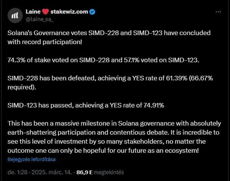
Task: Click the '66.67% required' text
Action: click(110, 83)
